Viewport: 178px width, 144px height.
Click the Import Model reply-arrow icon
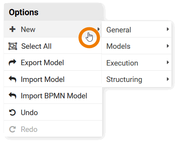pyautogui.click(x=13, y=79)
